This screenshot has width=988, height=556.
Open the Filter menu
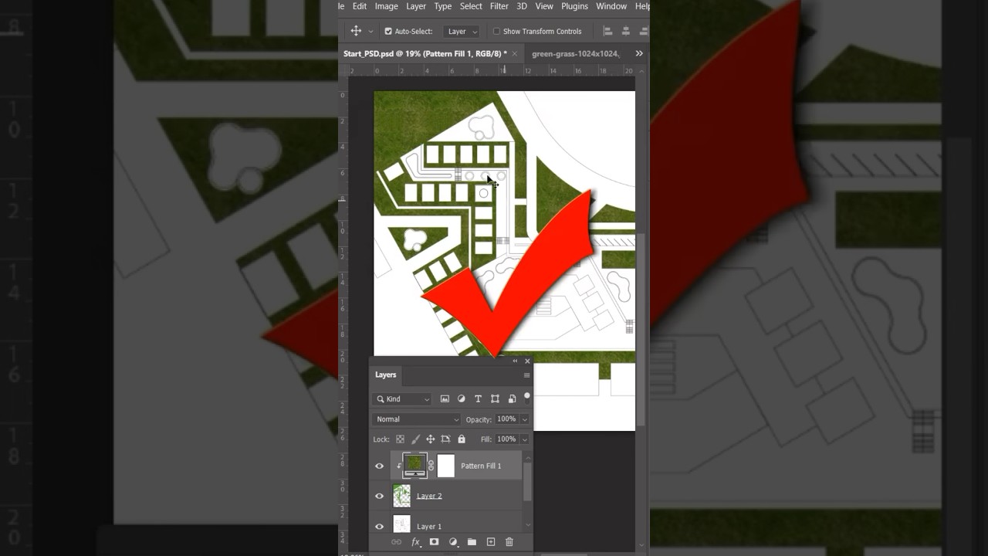point(499,6)
